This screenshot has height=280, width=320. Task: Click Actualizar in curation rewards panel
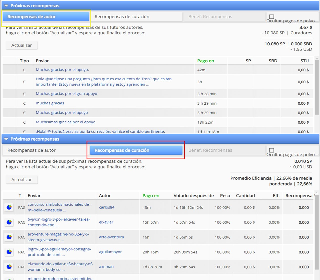point(22,180)
